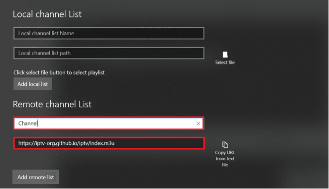329x189 pixels.
Task: Click the 'Click select file button' hint text
Action: click(59, 72)
